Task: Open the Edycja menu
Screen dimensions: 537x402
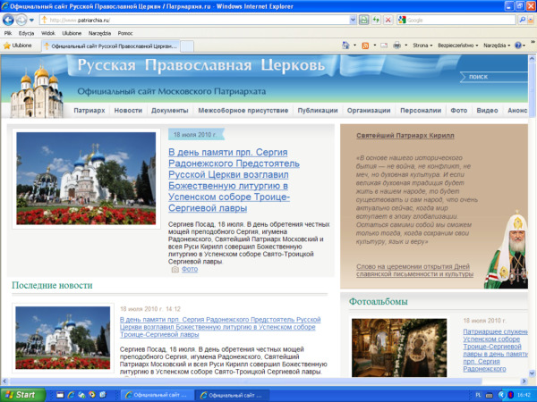Action: click(26, 33)
